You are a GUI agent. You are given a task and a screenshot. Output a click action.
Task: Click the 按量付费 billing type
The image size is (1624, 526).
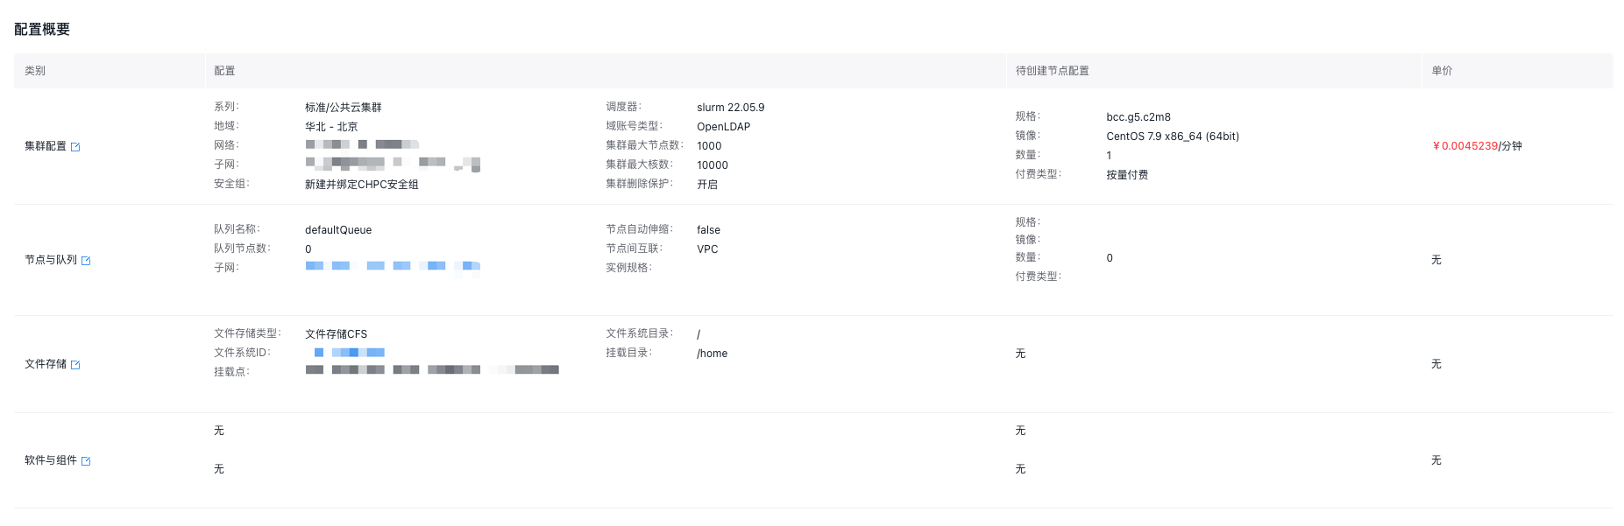pyautogui.click(x=1127, y=175)
